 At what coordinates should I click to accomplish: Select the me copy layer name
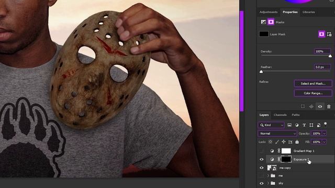click(285, 168)
